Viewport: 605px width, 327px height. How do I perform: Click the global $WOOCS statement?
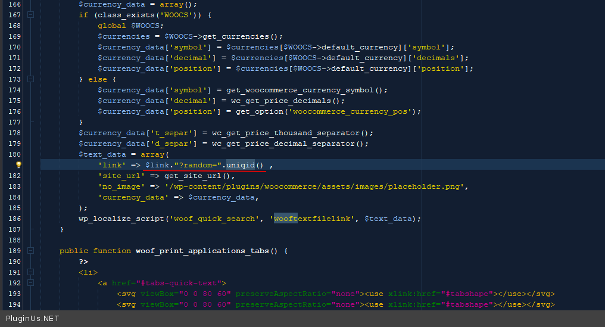tap(130, 26)
